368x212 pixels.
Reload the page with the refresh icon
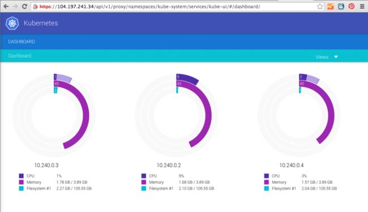click(24, 6)
